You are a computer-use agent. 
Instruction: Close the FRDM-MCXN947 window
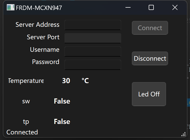point(175,7)
